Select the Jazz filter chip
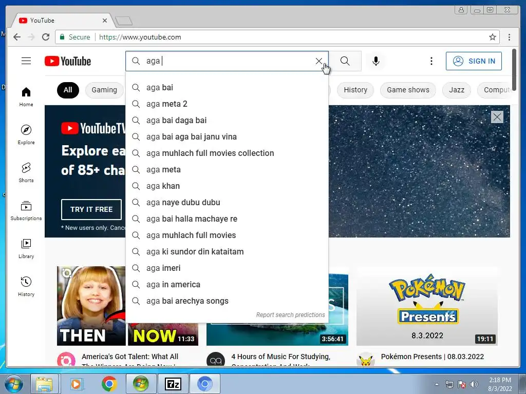 click(457, 90)
